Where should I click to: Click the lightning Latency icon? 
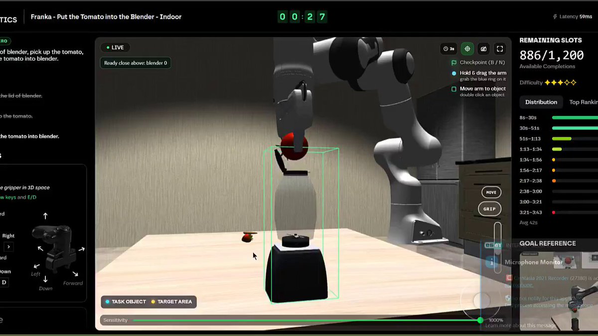point(555,17)
